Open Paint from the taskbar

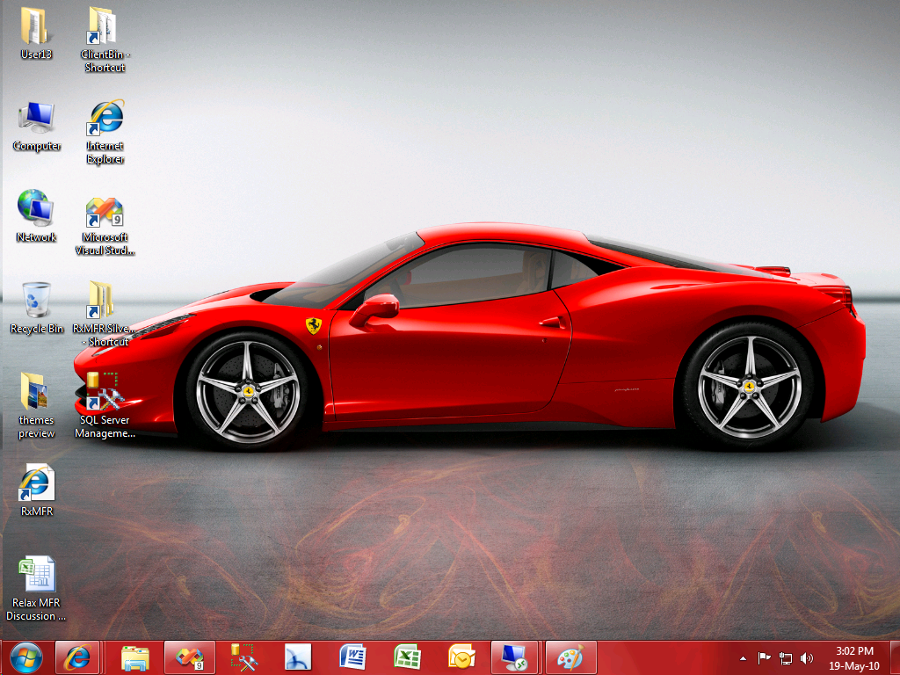tap(569, 657)
